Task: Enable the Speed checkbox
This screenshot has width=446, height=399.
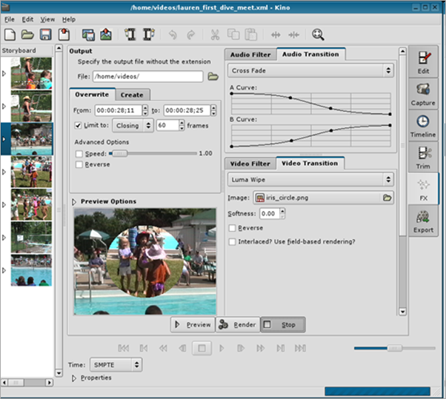Action: point(79,153)
